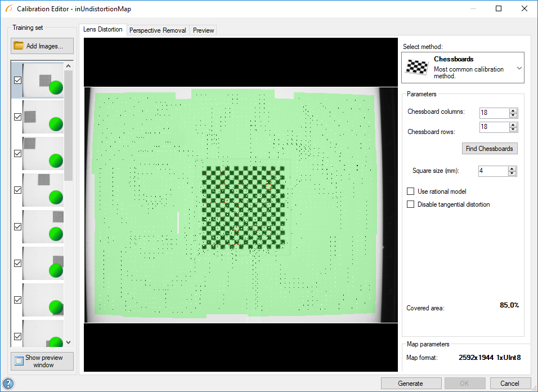Screen dimensions: 538x392
Task: Open the Preview tab
Action: pyautogui.click(x=203, y=30)
